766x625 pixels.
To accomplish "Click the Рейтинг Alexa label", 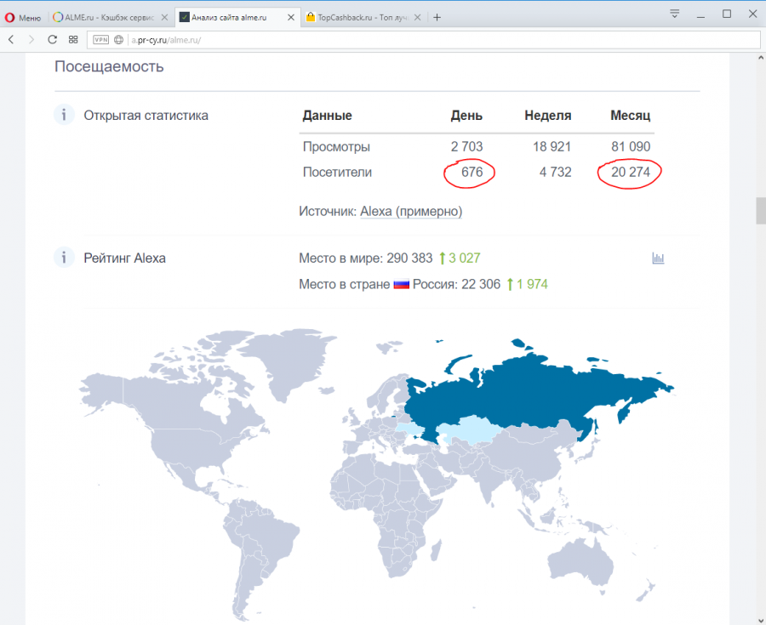I will [x=124, y=259].
